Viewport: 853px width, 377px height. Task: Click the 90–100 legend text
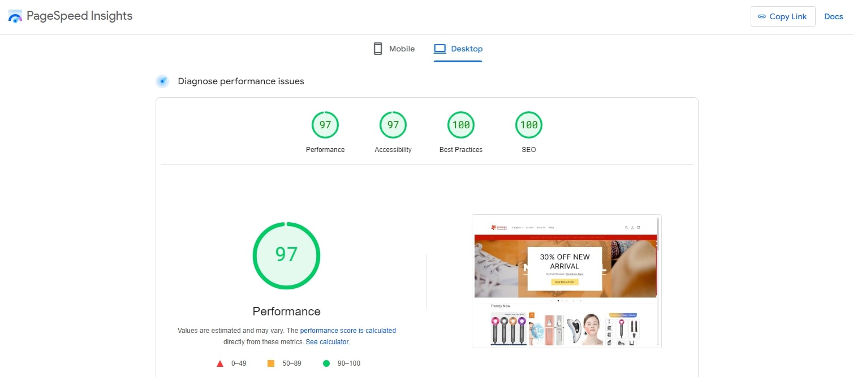click(x=349, y=363)
